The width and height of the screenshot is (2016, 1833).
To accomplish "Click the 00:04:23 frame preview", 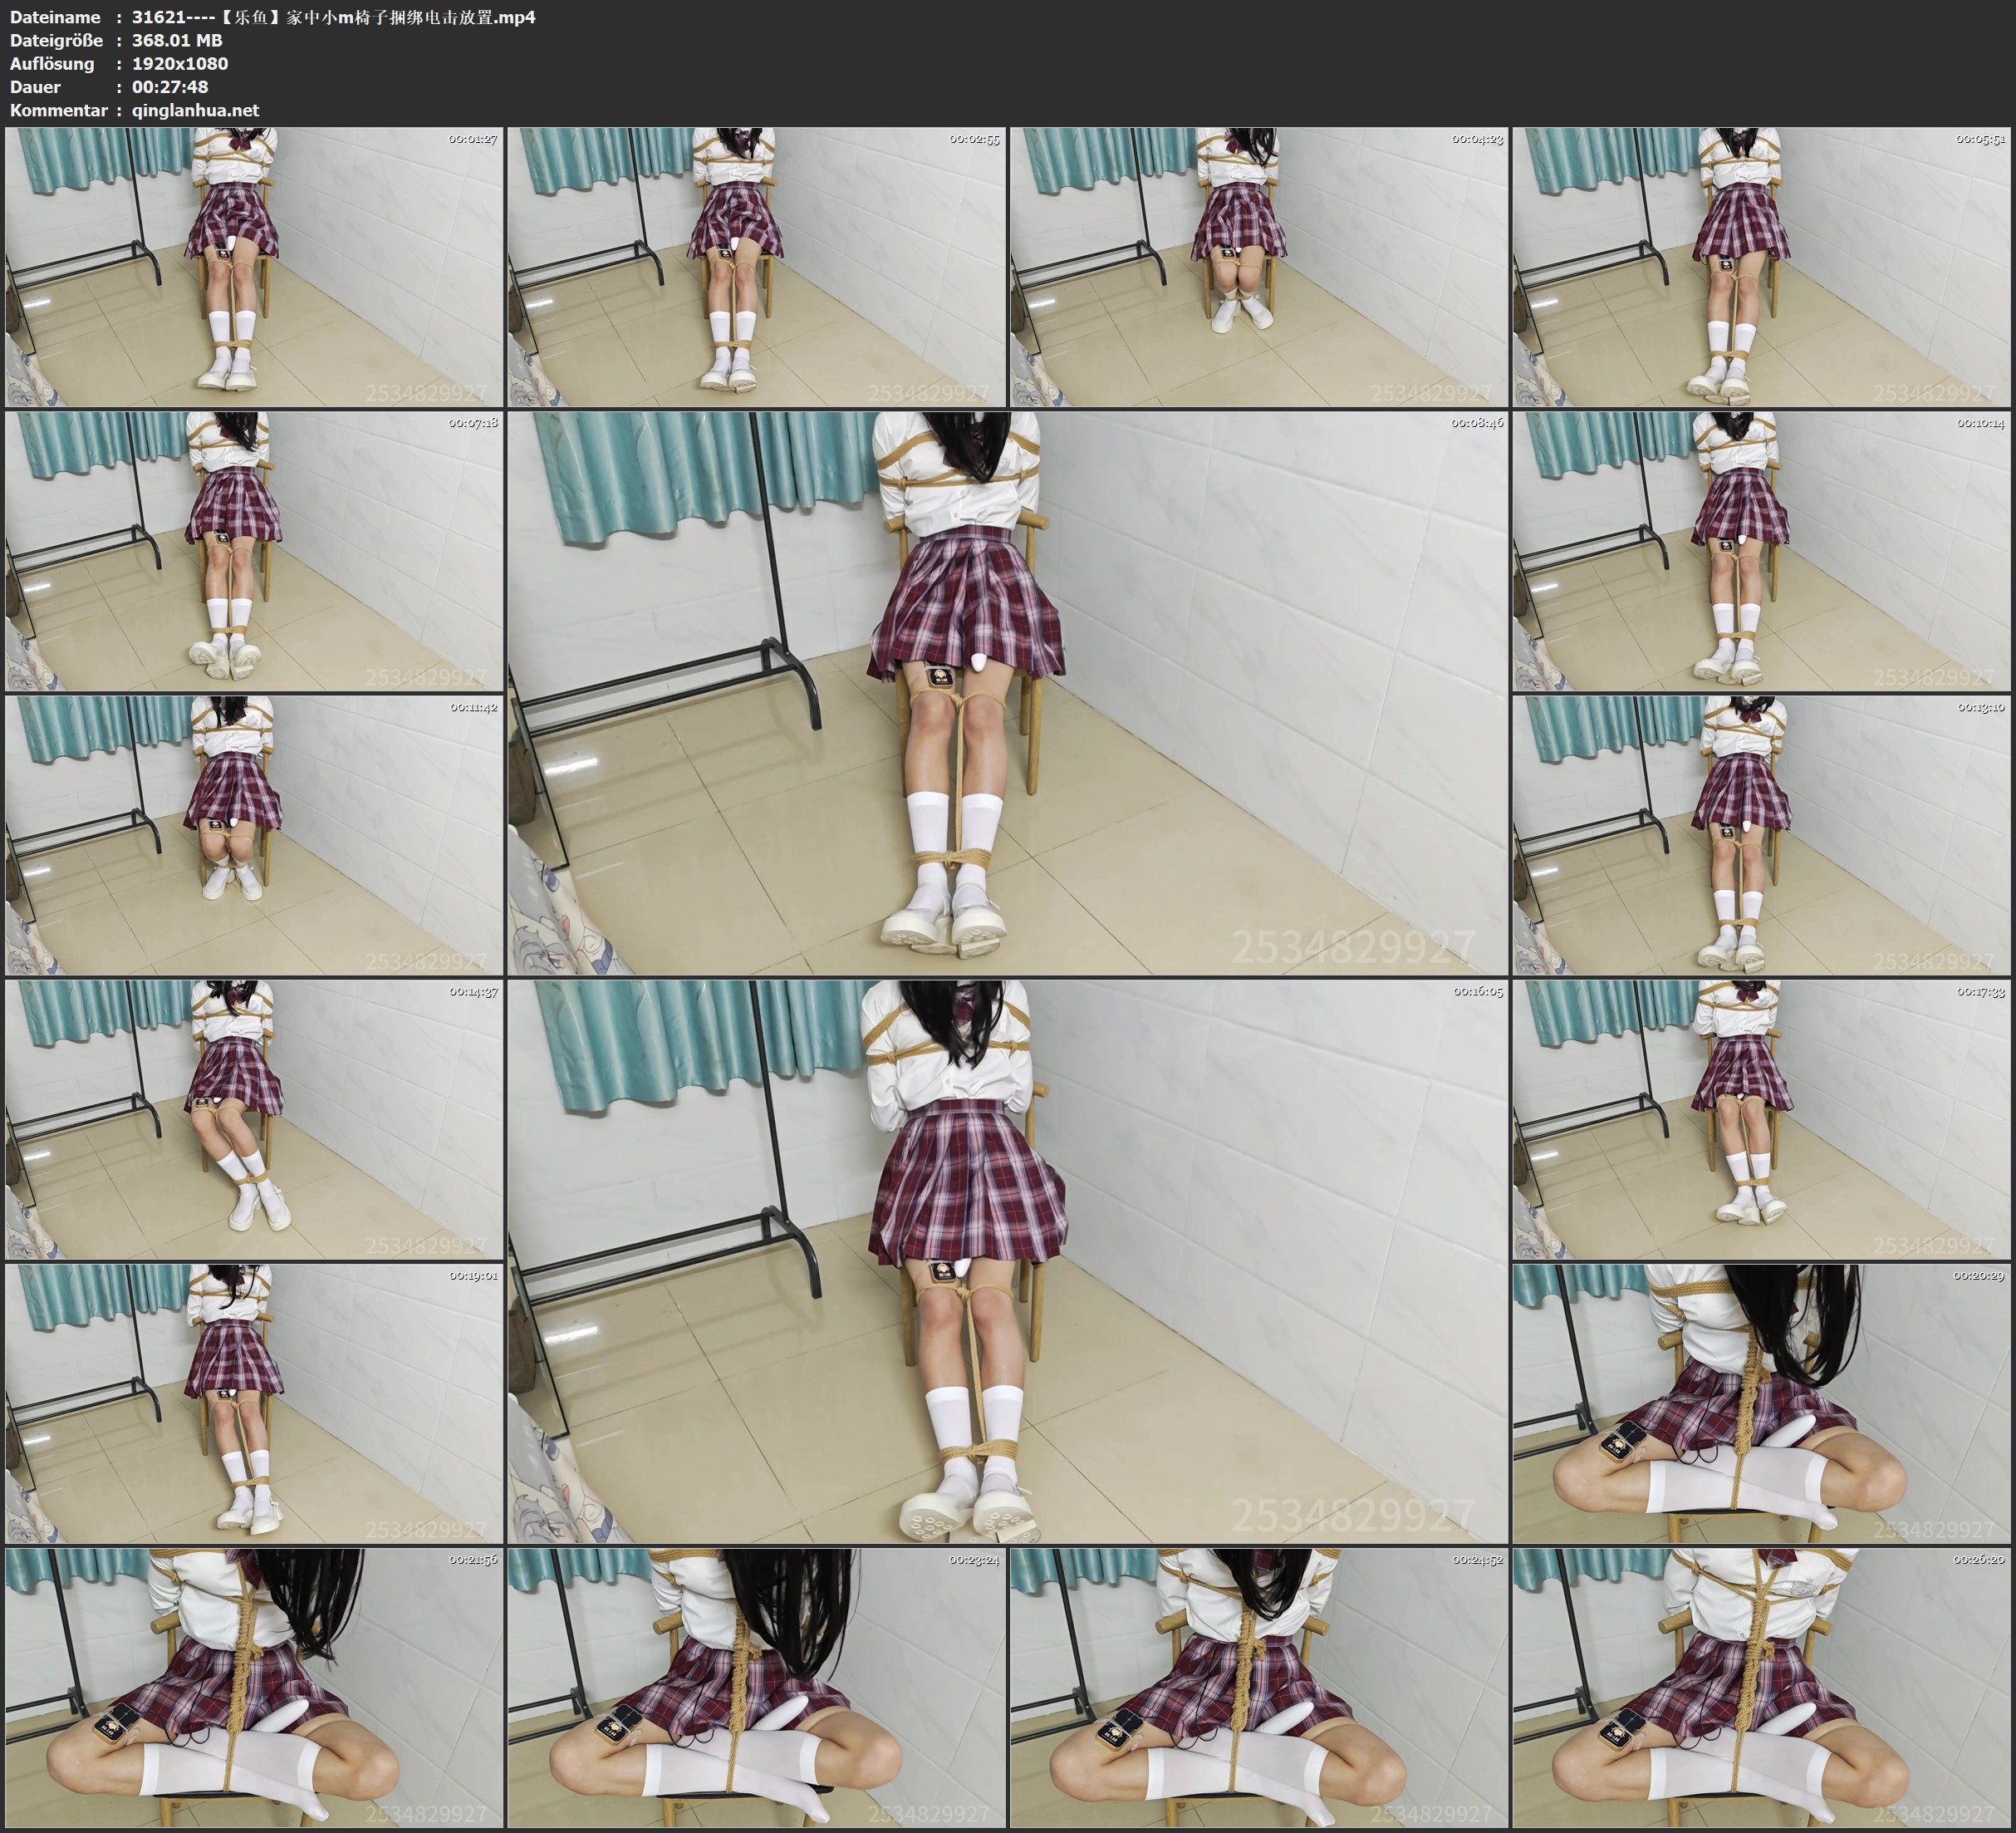I will (x=1258, y=266).
